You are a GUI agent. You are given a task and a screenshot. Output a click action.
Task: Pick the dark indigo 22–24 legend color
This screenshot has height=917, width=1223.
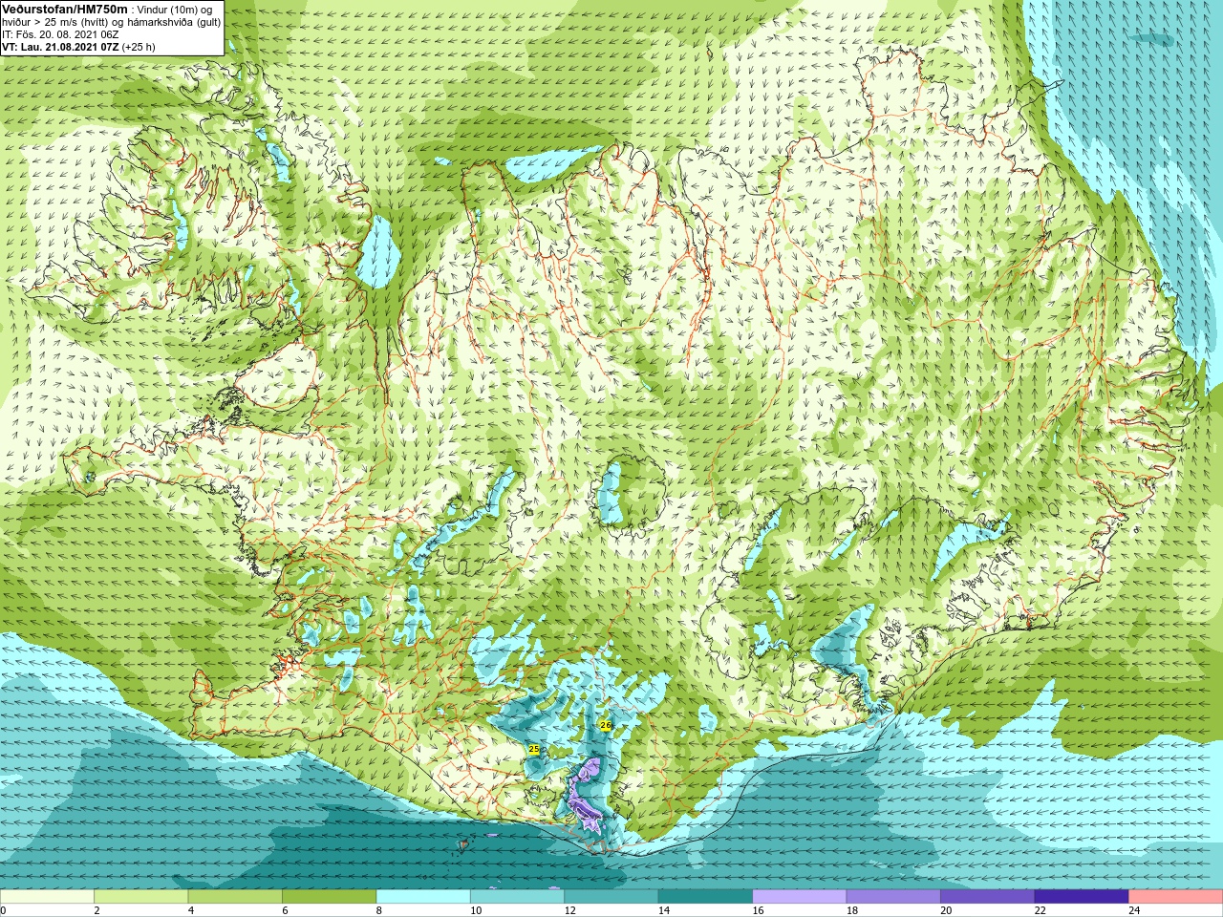click(1082, 897)
